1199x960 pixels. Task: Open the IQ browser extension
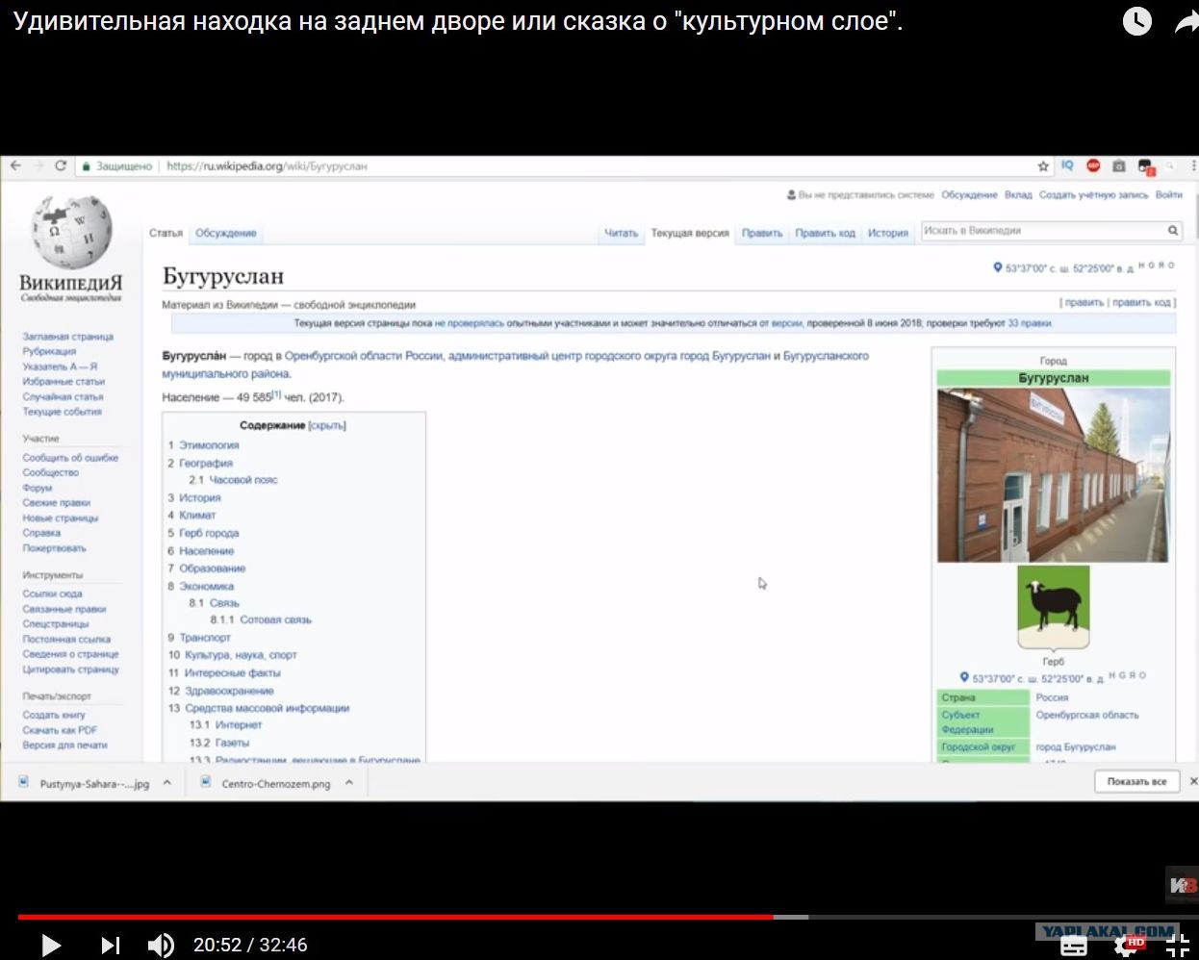(1067, 165)
